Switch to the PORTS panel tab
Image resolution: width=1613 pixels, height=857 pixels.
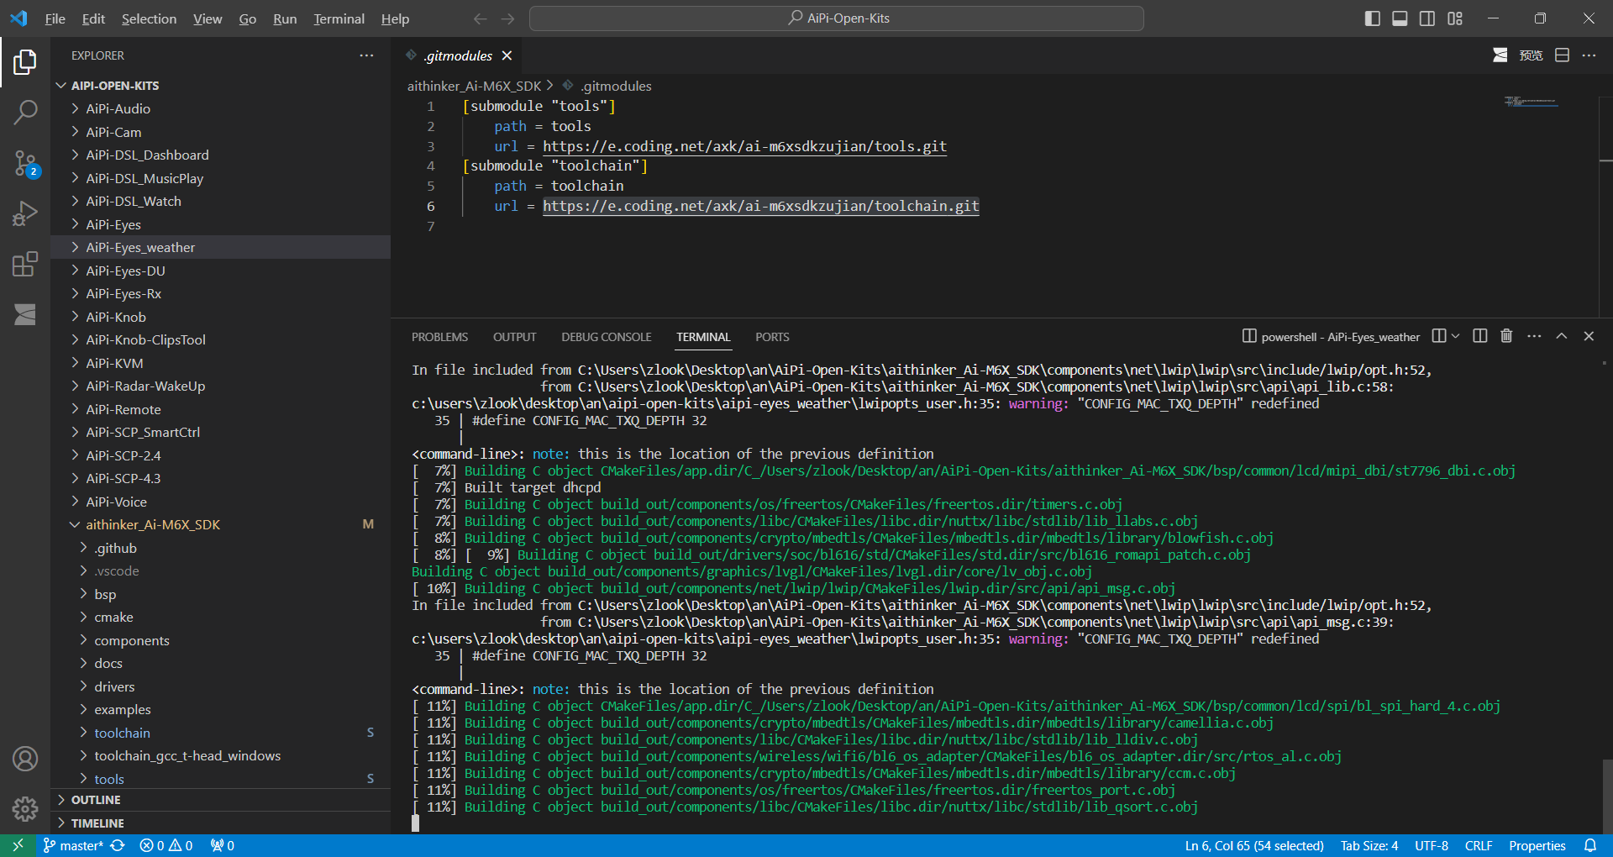772,337
